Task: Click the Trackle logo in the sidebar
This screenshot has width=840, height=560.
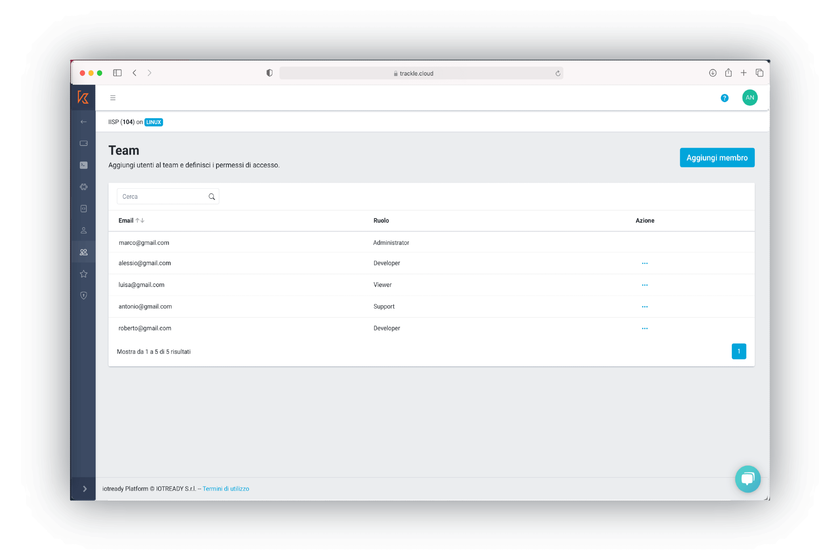Action: [83, 97]
